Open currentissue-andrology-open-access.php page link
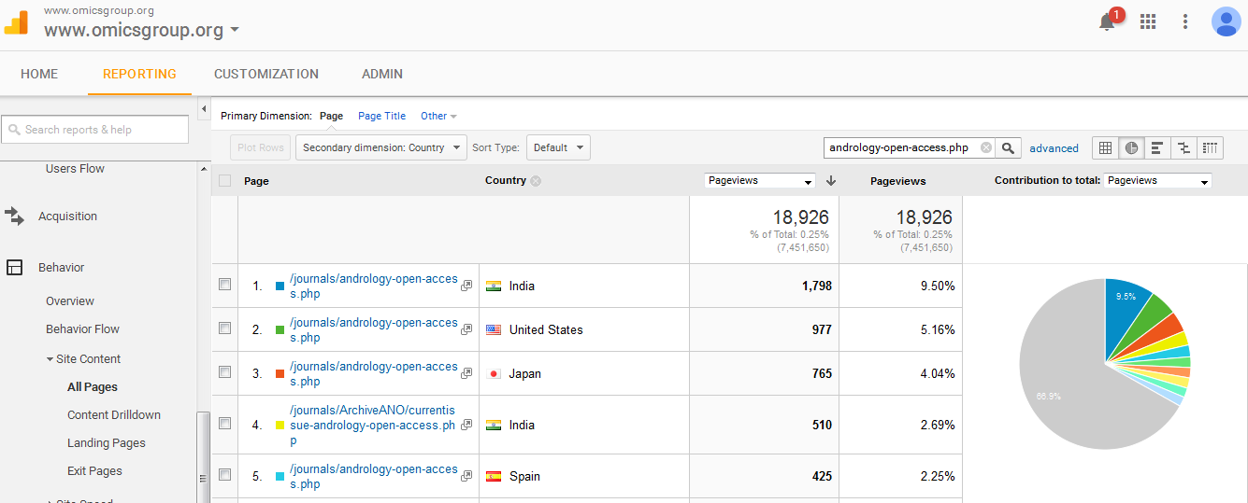1248x503 pixels. point(373,426)
